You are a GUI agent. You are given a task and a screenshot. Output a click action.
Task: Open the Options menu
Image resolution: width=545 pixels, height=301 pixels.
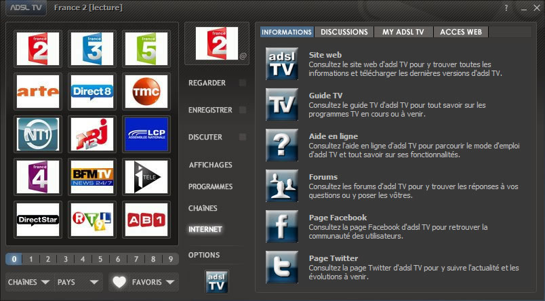(204, 255)
